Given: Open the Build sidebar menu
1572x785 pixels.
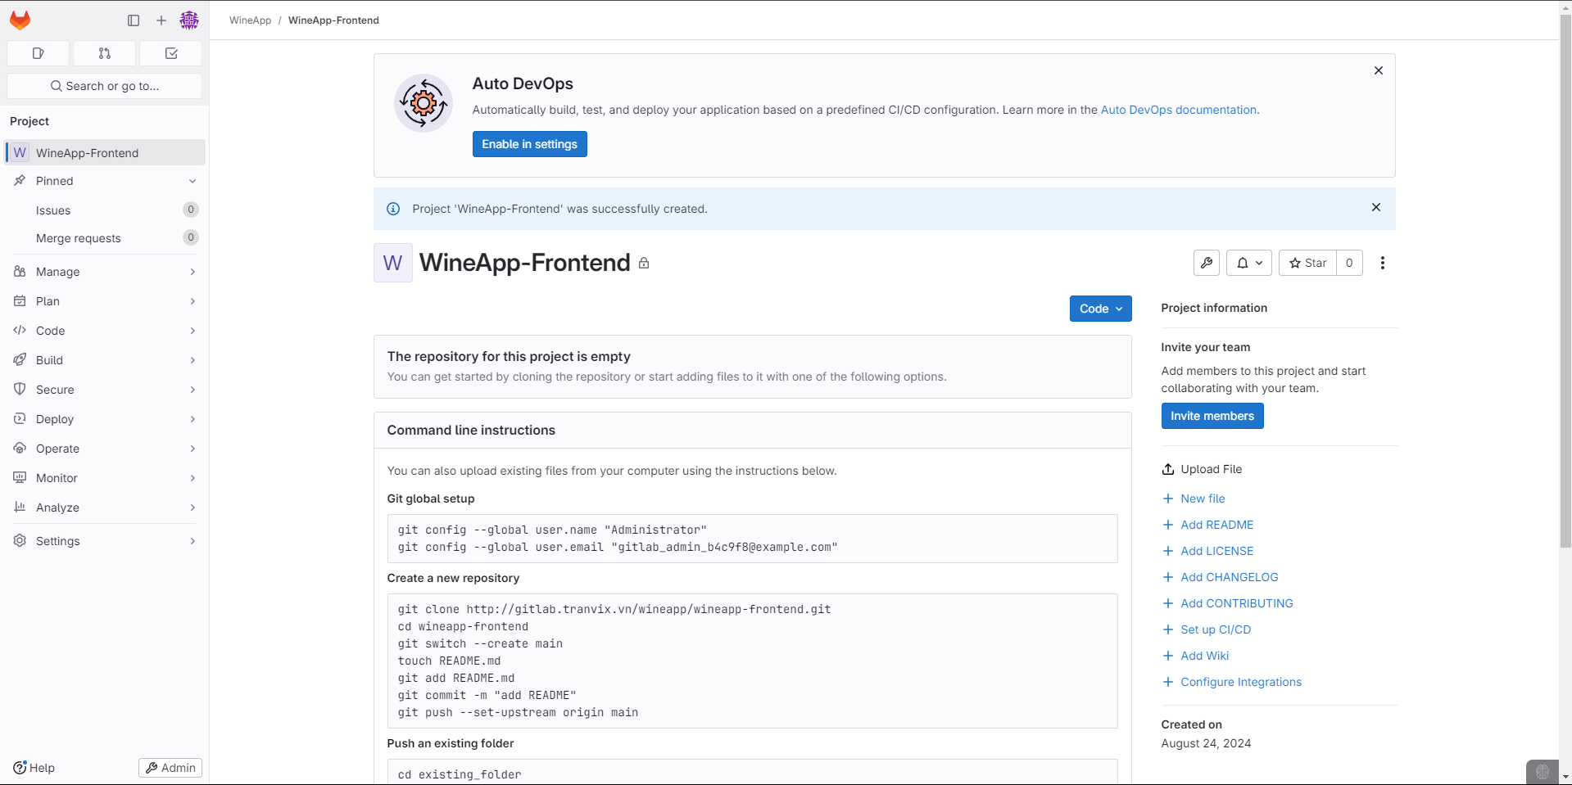Looking at the screenshot, I should [105, 360].
